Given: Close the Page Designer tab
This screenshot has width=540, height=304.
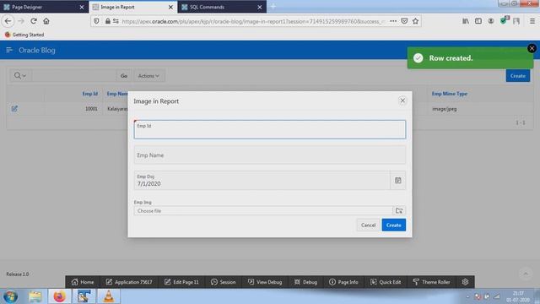Looking at the screenshot, I should [x=82, y=7].
